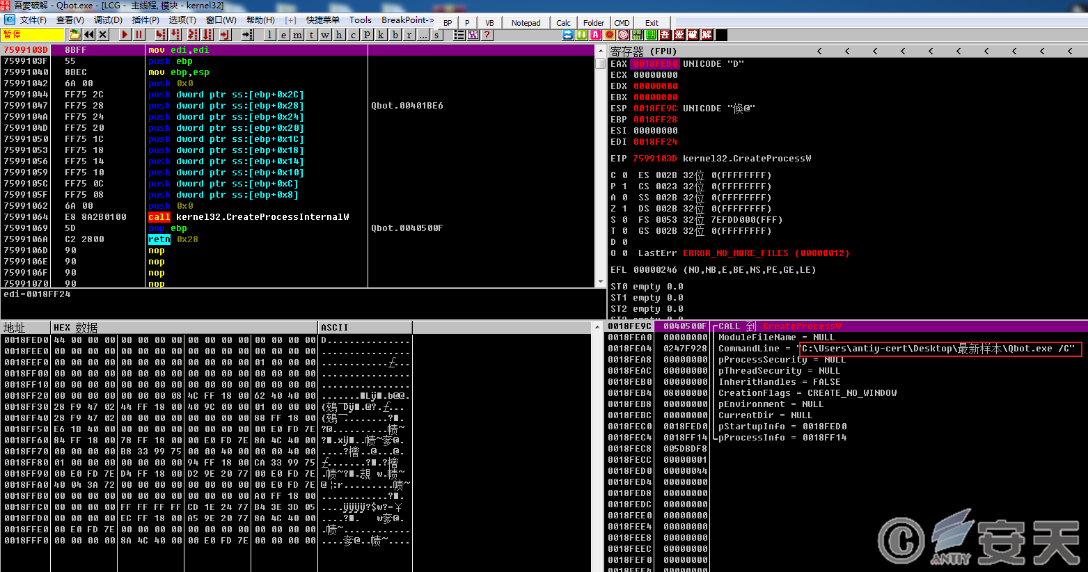This screenshot has width=1088, height=572.
Task: Click the Exit shortcut button
Action: coord(652,22)
